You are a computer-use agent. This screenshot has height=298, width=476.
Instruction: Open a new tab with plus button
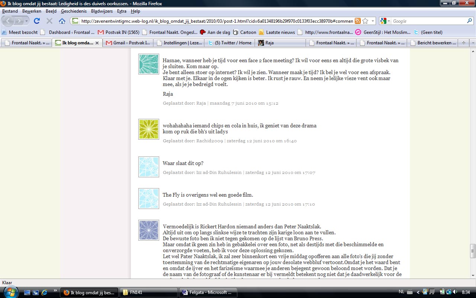point(463,43)
